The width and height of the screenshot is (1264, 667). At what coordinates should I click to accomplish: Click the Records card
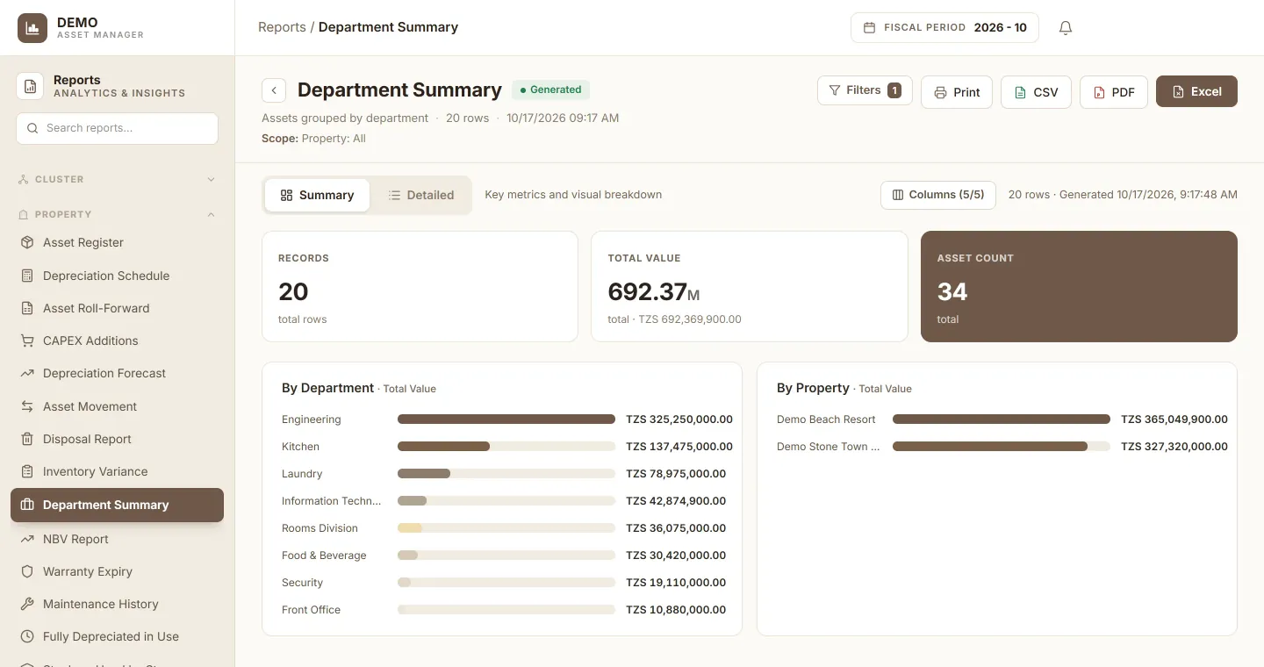(420, 286)
